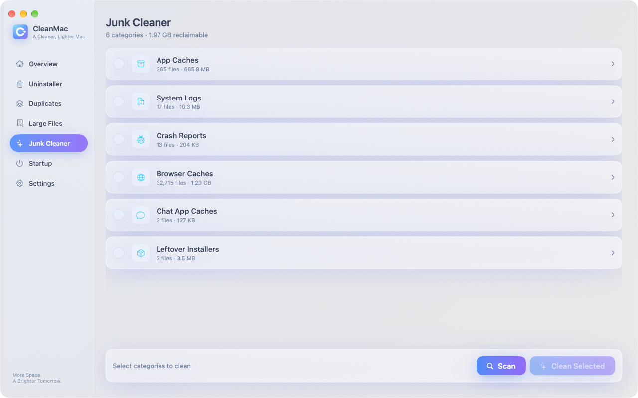Expand the Browser Caches row chevron

pyautogui.click(x=613, y=177)
